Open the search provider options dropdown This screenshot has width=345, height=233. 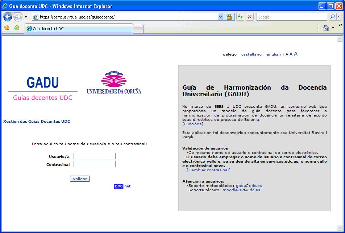pyautogui.click(x=339, y=17)
